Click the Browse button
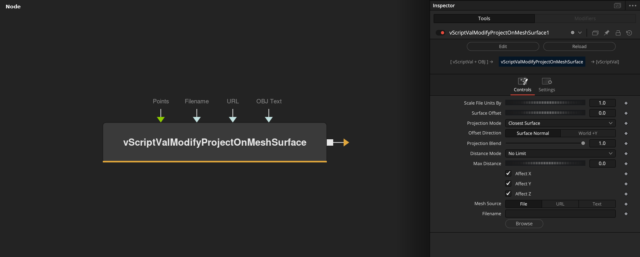The image size is (640, 257). [x=524, y=224]
